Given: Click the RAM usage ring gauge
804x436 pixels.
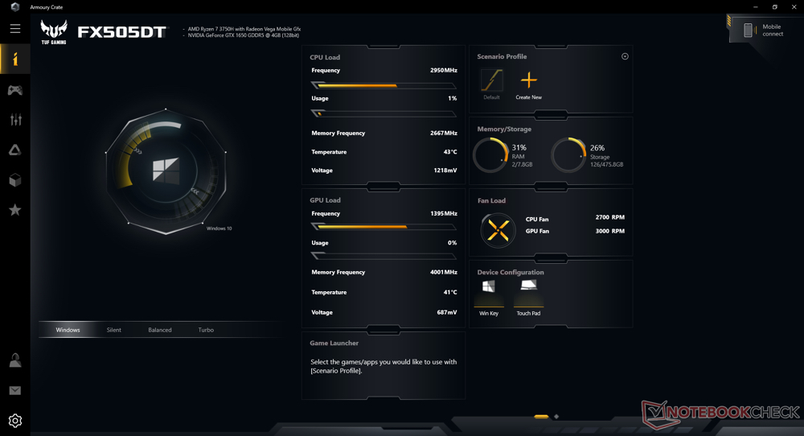Looking at the screenshot, I should click(490, 155).
